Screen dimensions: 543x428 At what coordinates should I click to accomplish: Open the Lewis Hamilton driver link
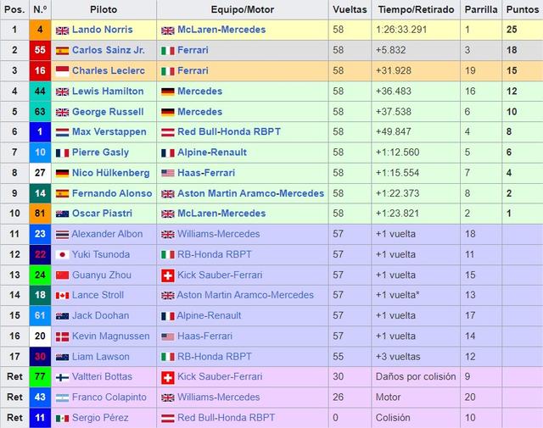(x=108, y=92)
